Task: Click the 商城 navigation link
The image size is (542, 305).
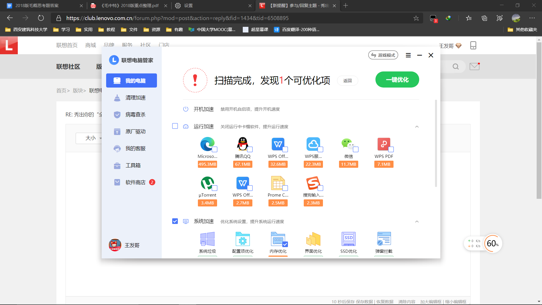Action: tap(91, 45)
